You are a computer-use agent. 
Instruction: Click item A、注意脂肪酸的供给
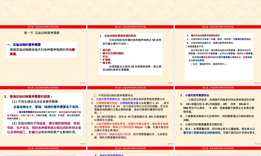click(130, 108)
